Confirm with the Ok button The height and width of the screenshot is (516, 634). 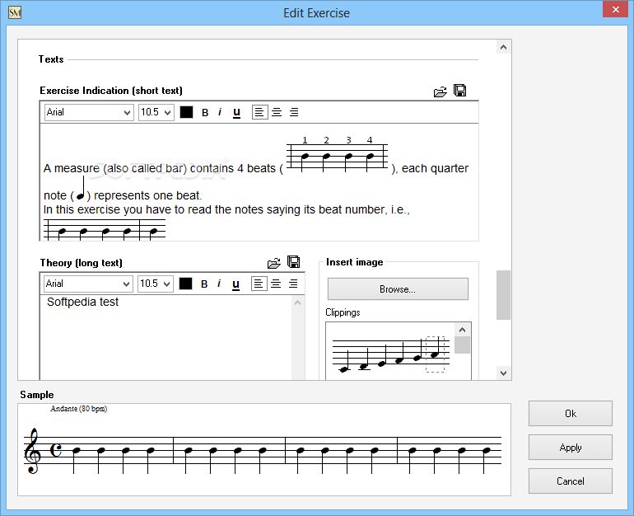point(571,414)
